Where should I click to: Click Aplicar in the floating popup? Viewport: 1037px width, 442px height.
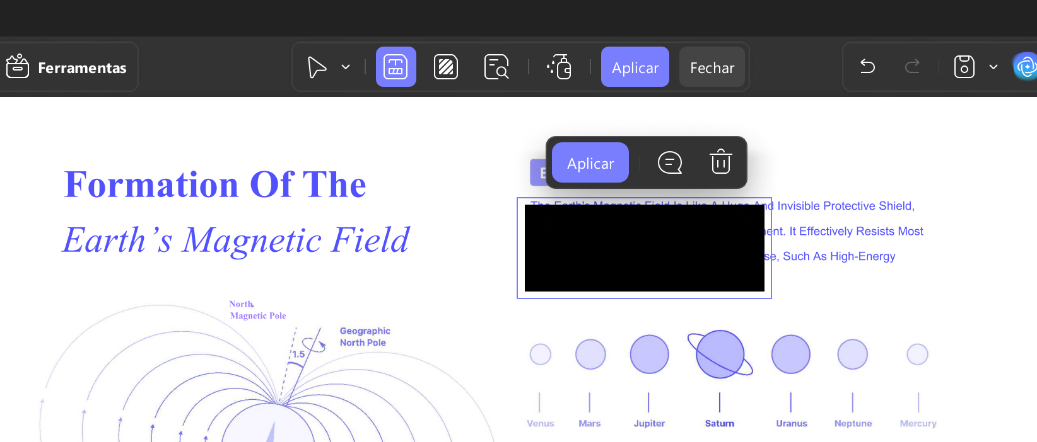(x=590, y=162)
